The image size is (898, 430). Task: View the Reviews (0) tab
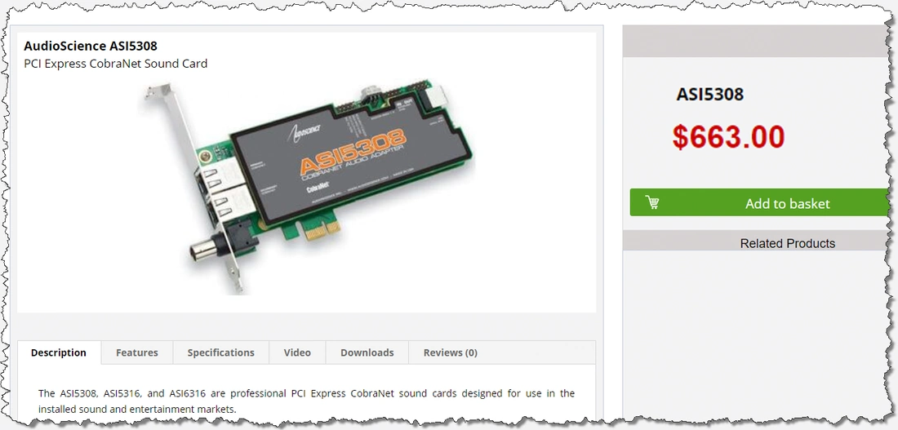pos(450,352)
